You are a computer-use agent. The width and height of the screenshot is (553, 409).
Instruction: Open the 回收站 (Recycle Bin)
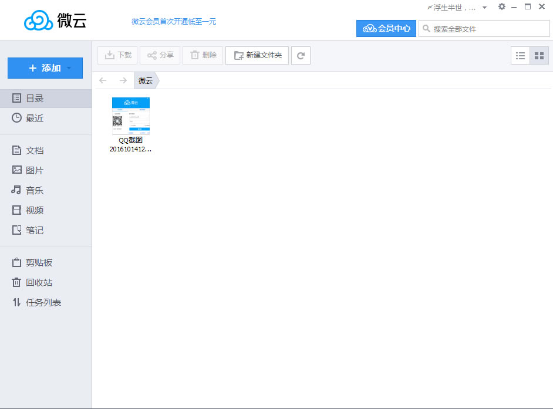tap(36, 282)
